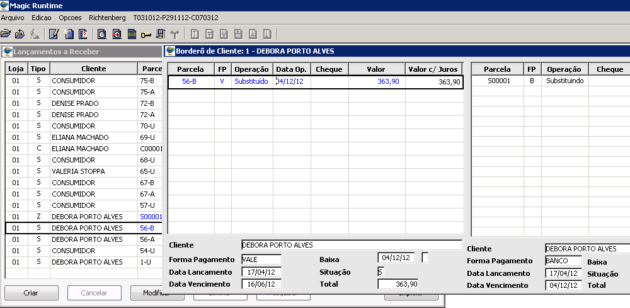Click the Forma Pagamento field containing VALE
Screen dimensions: 630x308
point(261,260)
